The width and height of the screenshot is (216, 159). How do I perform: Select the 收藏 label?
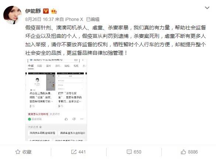(x=27, y=152)
